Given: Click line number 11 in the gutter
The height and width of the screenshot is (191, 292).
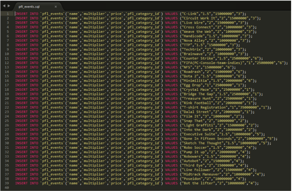Looking at the screenshot, I should click(7, 58).
